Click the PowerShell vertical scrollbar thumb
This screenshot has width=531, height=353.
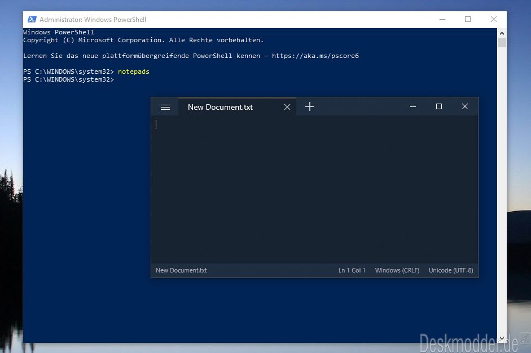pos(502,43)
